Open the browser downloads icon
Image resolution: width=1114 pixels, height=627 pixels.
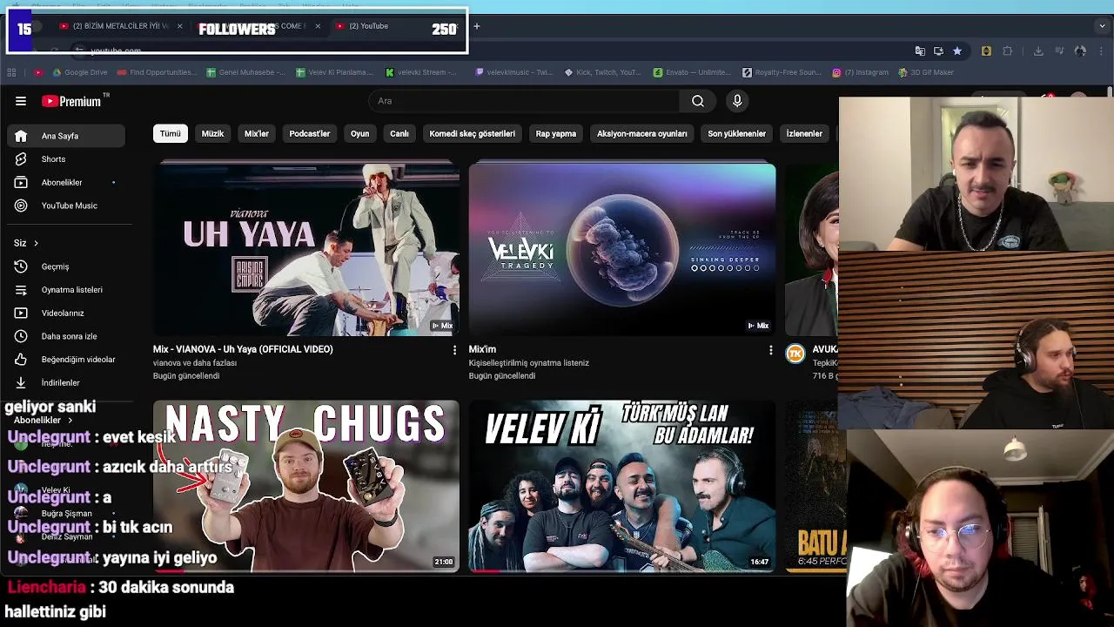[1038, 51]
